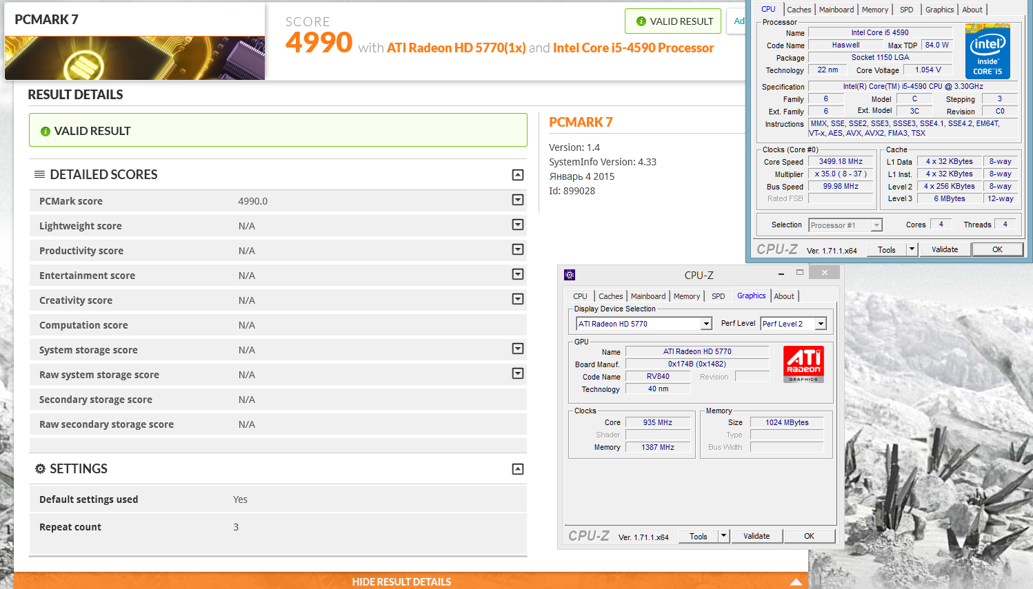Click the PCMark score value 4990.0
The height and width of the screenshot is (589, 1033).
click(x=253, y=201)
